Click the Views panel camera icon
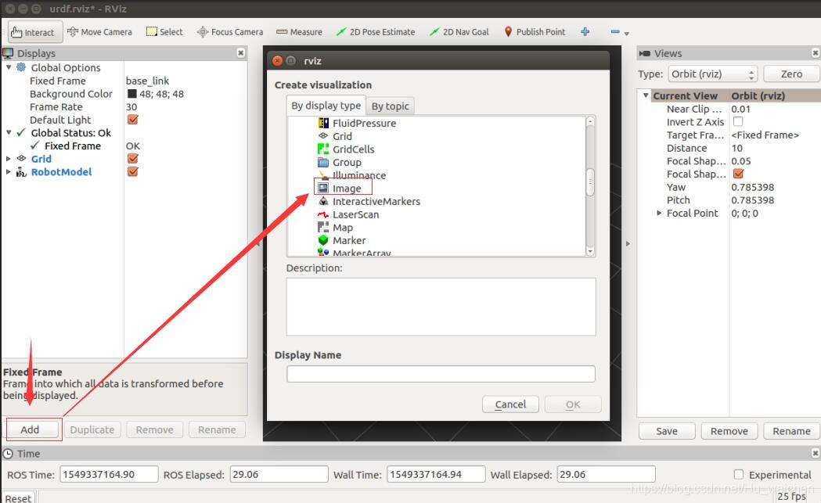821x503 pixels. coord(645,53)
